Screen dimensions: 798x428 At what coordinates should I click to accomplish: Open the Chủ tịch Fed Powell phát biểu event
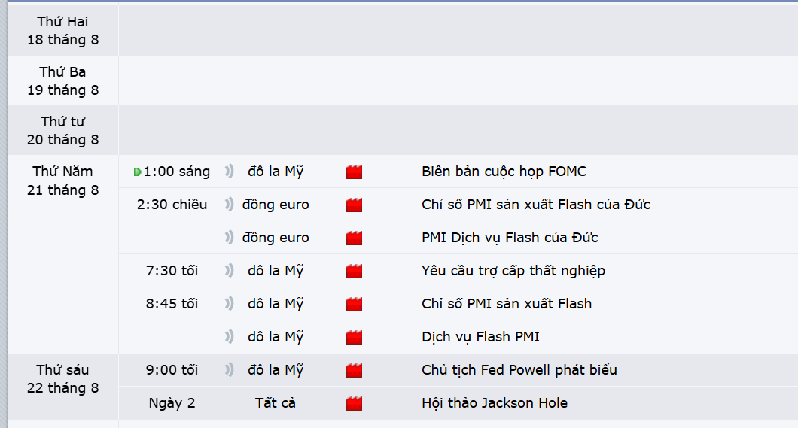519,369
